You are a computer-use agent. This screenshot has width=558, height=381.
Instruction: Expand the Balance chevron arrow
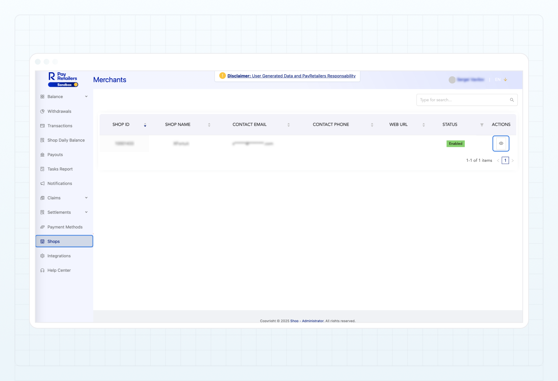click(86, 97)
